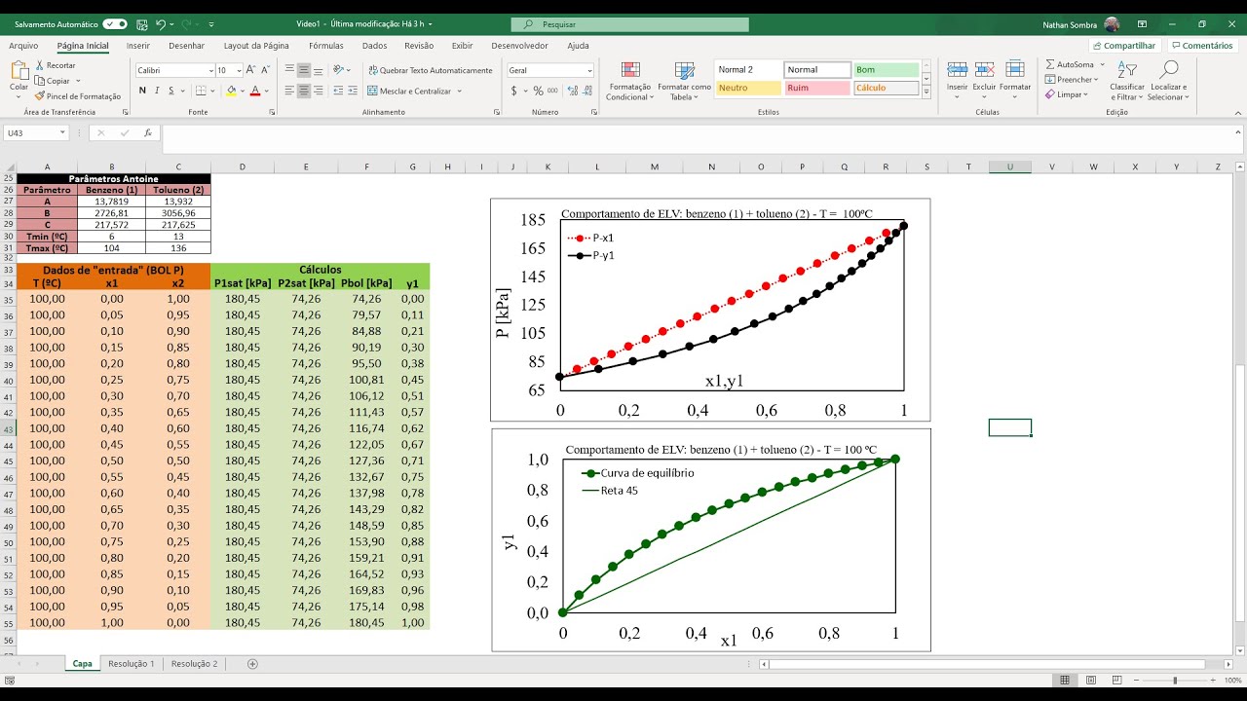Click the Formatar cells icon
The width and height of the screenshot is (1247, 701).
(1015, 69)
